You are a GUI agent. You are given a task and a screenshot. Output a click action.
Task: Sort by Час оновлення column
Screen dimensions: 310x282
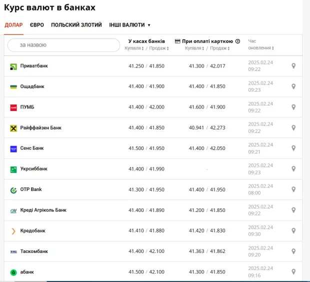click(x=261, y=48)
